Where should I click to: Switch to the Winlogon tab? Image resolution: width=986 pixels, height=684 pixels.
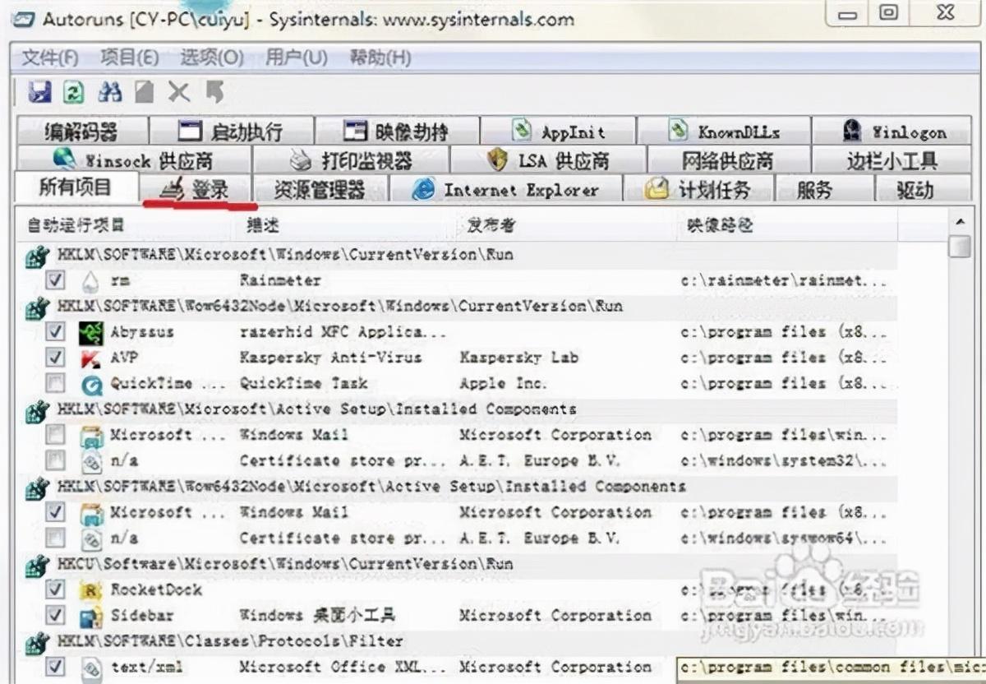[892, 132]
